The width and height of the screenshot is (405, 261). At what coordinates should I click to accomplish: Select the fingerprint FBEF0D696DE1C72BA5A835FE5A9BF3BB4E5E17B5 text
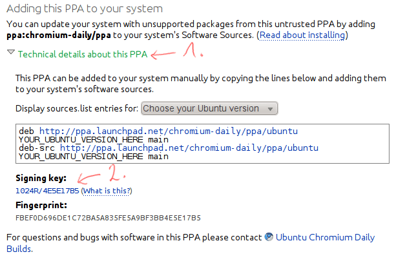pos(108,218)
